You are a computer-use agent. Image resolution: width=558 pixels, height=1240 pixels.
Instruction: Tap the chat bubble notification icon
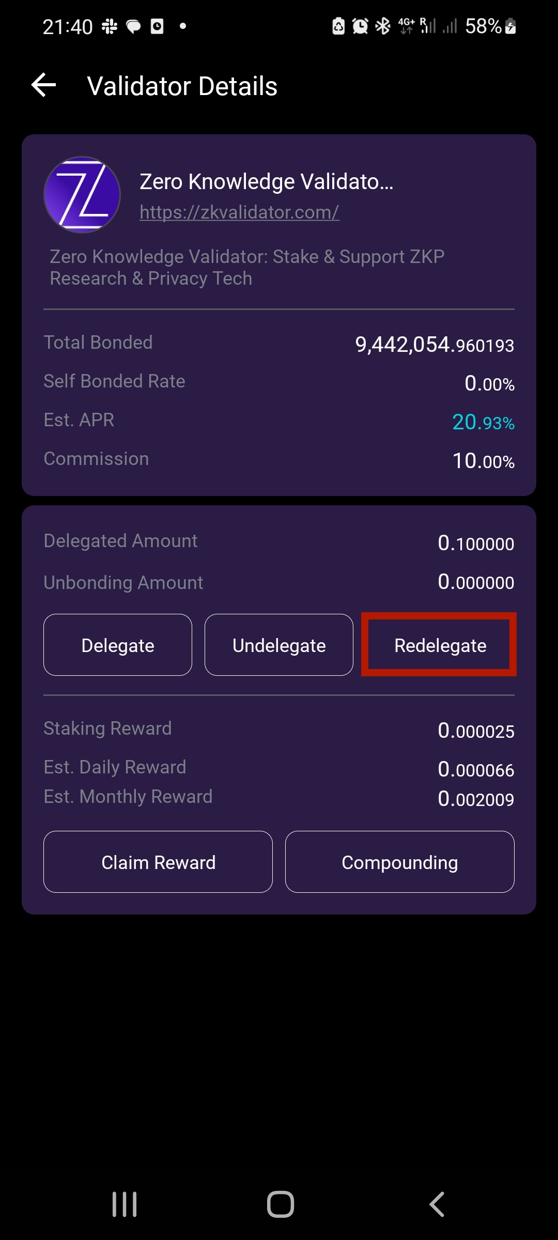[x=133, y=26]
